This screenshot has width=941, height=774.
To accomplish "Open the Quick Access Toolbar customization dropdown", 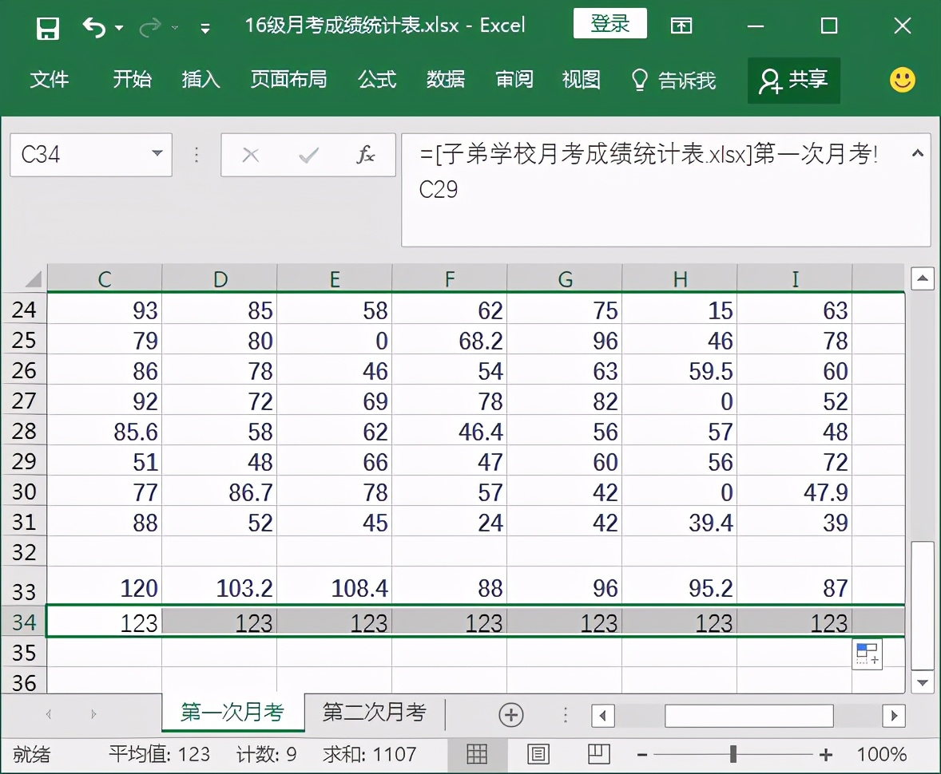I will (x=204, y=26).
